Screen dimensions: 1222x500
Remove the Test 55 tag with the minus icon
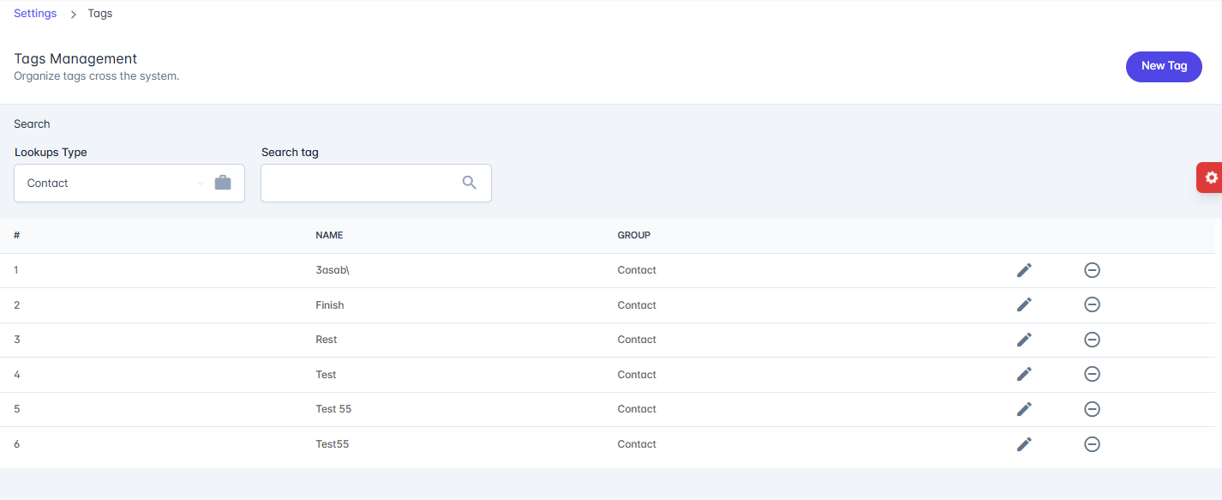click(x=1092, y=409)
